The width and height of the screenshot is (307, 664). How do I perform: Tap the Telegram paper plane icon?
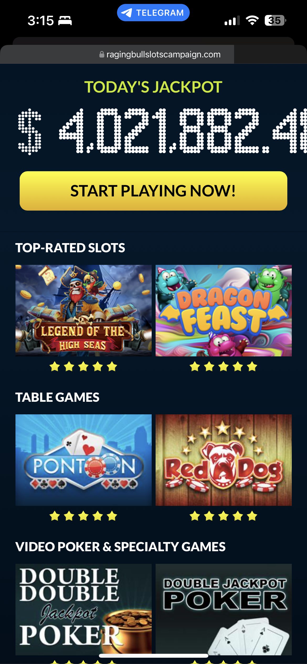click(x=127, y=13)
